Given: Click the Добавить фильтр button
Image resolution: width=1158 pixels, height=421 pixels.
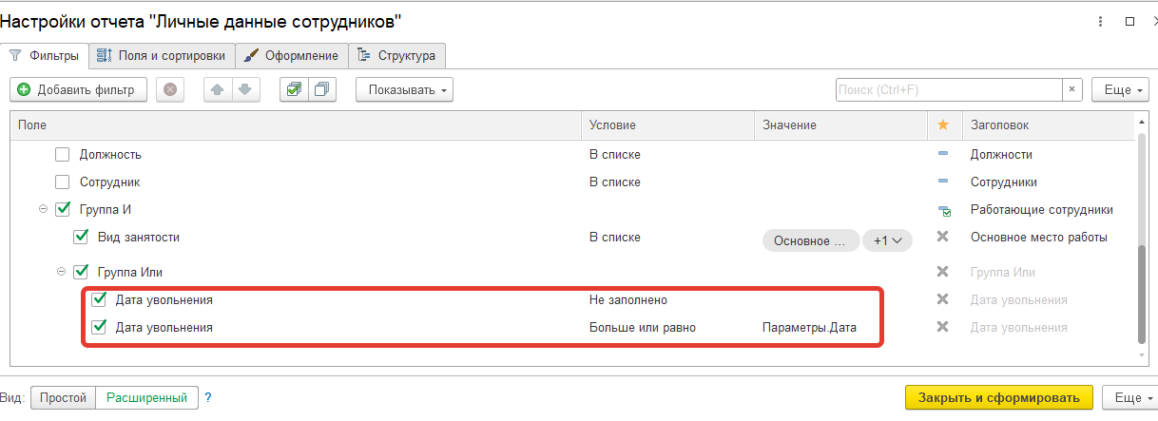Looking at the screenshot, I should coord(78,89).
